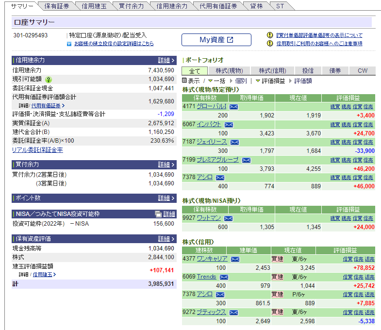The image size is (381, 330).
Task: Open stock link インパクト
Action: [209, 124]
